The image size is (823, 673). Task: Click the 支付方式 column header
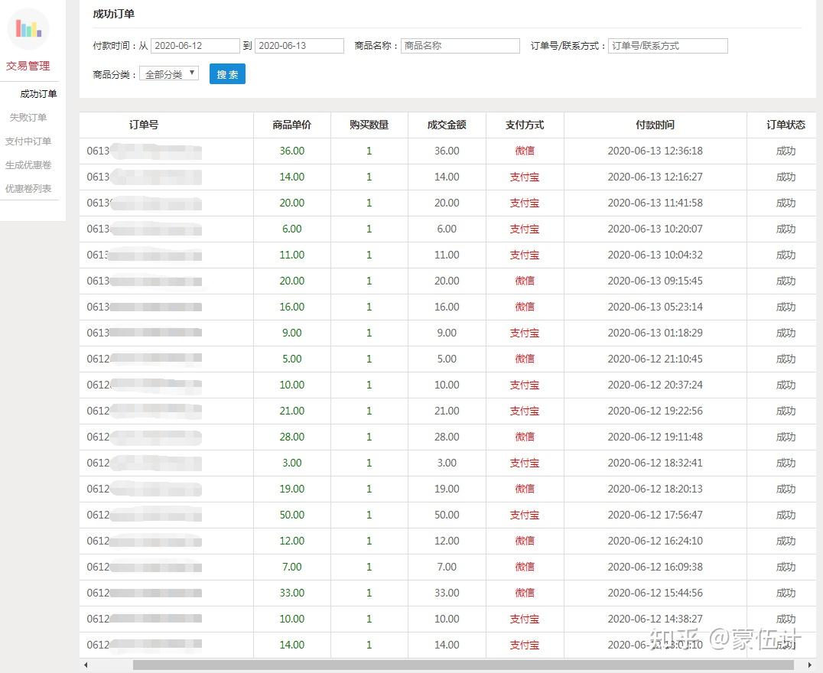[525, 125]
